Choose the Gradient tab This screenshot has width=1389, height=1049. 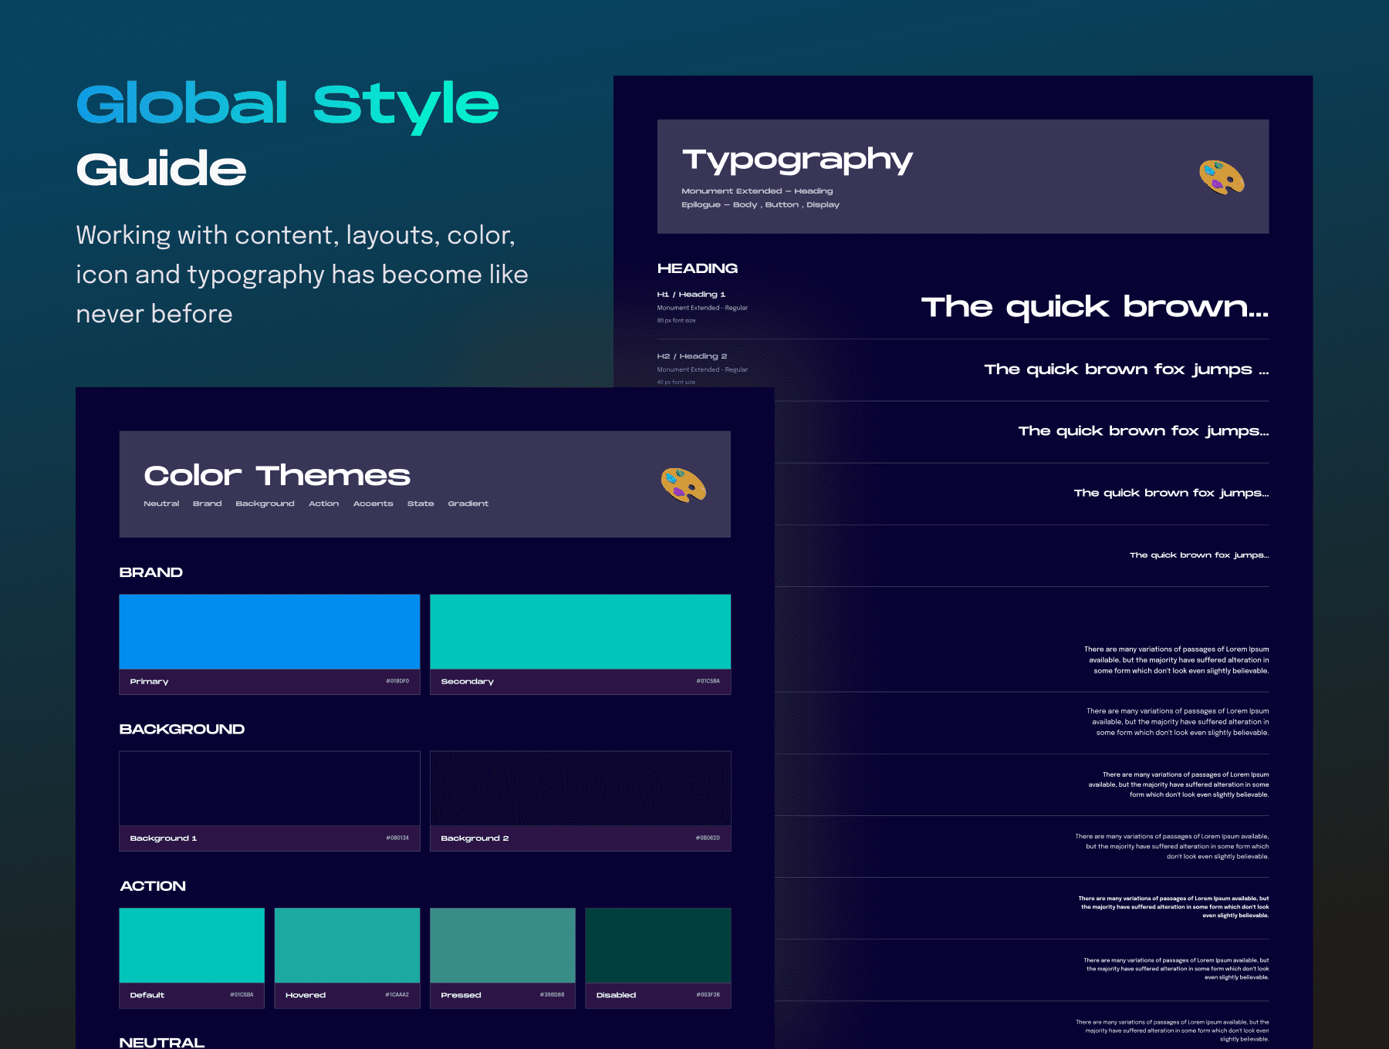(468, 504)
